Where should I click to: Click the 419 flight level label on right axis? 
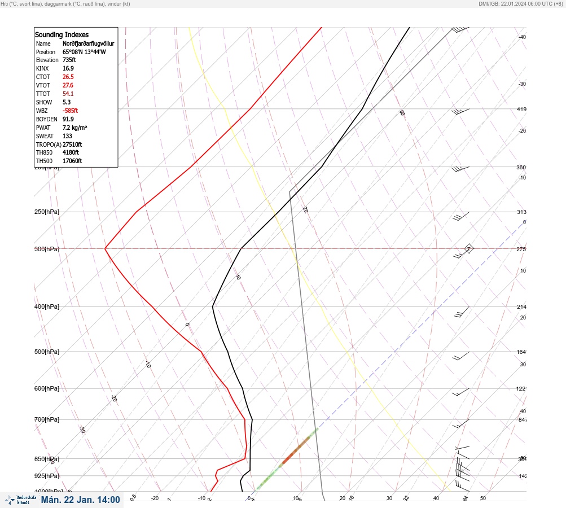[521, 109]
